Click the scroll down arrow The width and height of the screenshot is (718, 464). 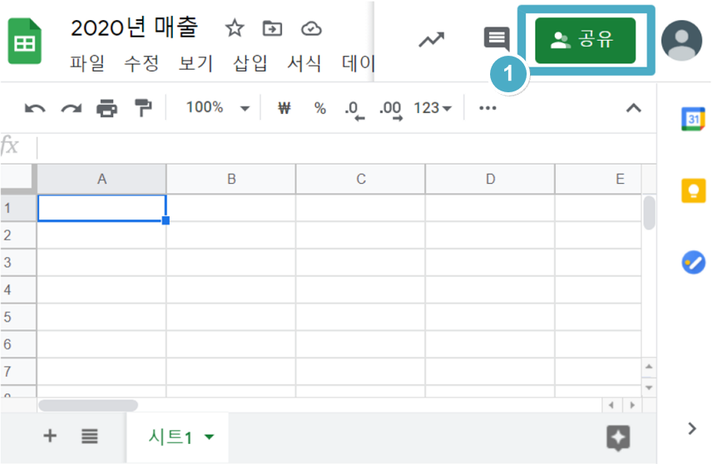click(649, 387)
